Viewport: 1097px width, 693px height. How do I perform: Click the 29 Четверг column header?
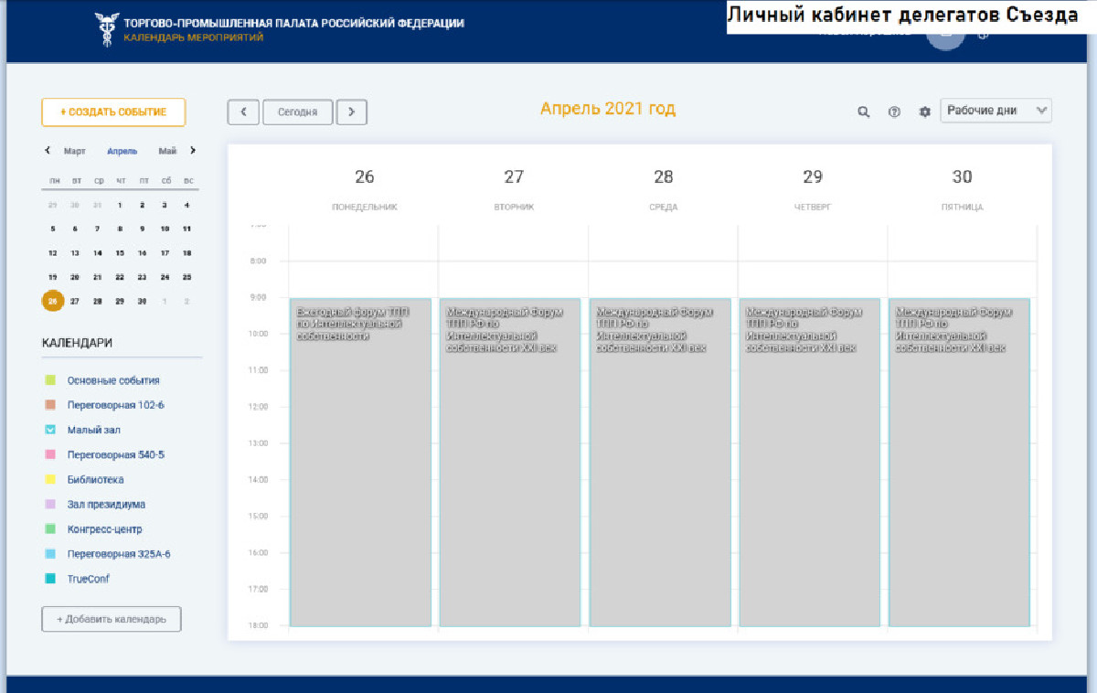813,189
